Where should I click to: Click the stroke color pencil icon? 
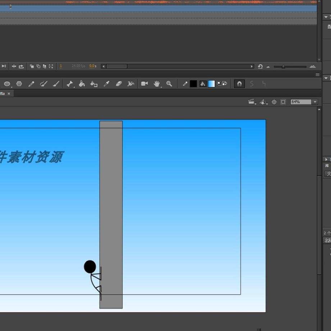[185, 84]
